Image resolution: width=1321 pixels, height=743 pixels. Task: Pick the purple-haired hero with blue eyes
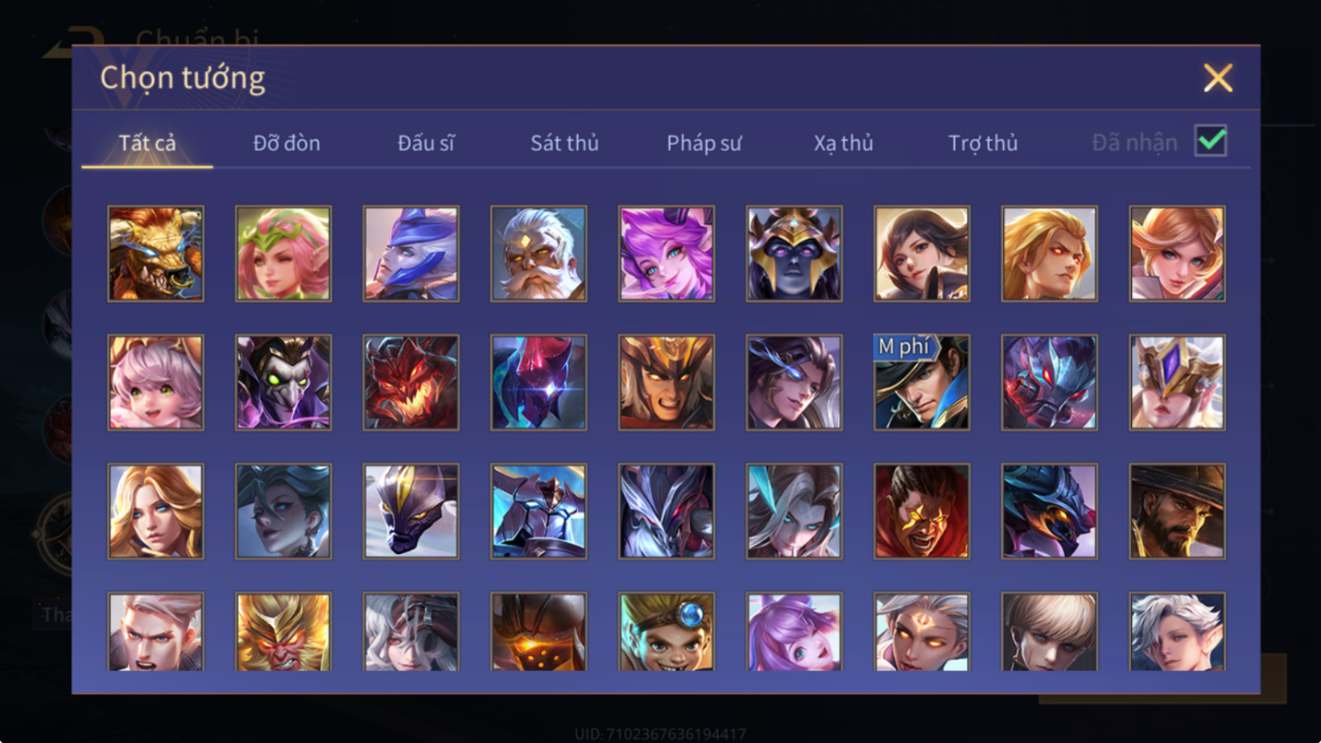pos(666,254)
